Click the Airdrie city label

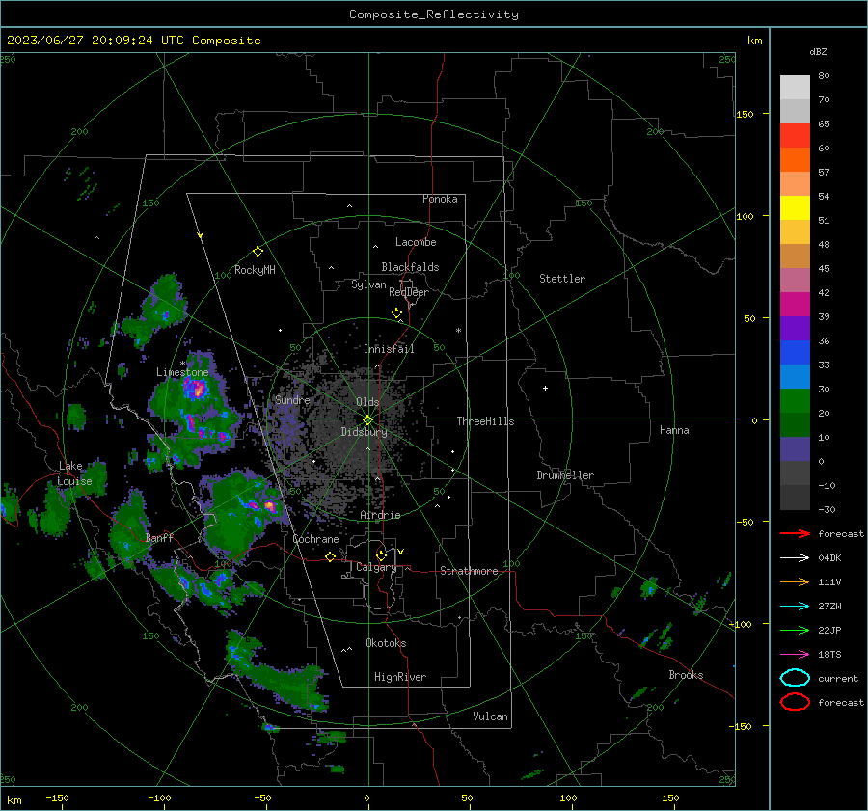380,515
